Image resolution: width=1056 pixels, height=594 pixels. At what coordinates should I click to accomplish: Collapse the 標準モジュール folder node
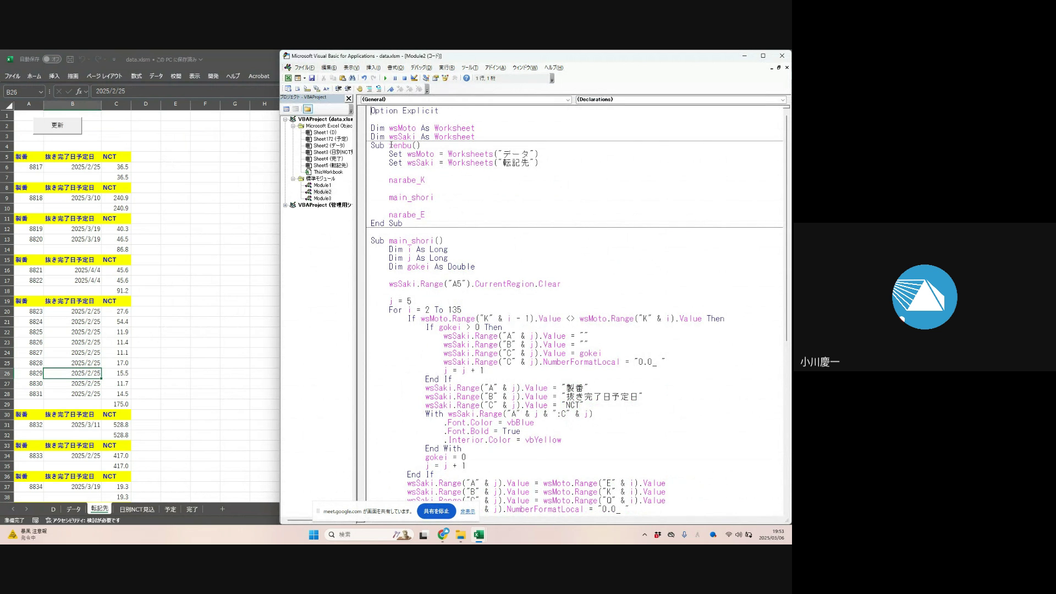click(x=293, y=179)
